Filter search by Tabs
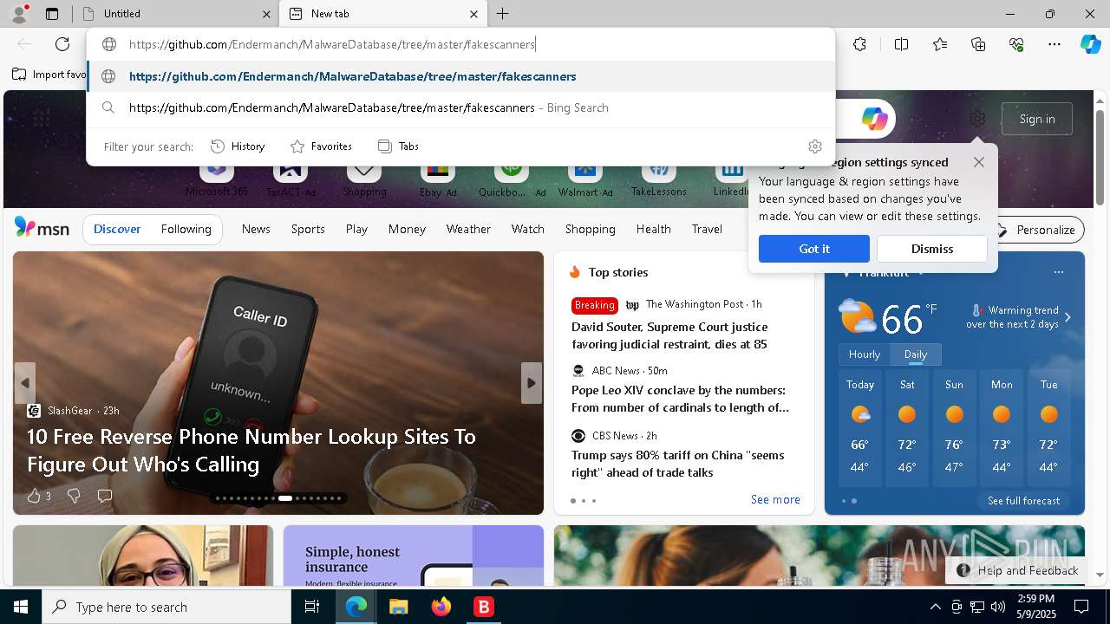The width and height of the screenshot is (1110, 624). coord(398,146)
